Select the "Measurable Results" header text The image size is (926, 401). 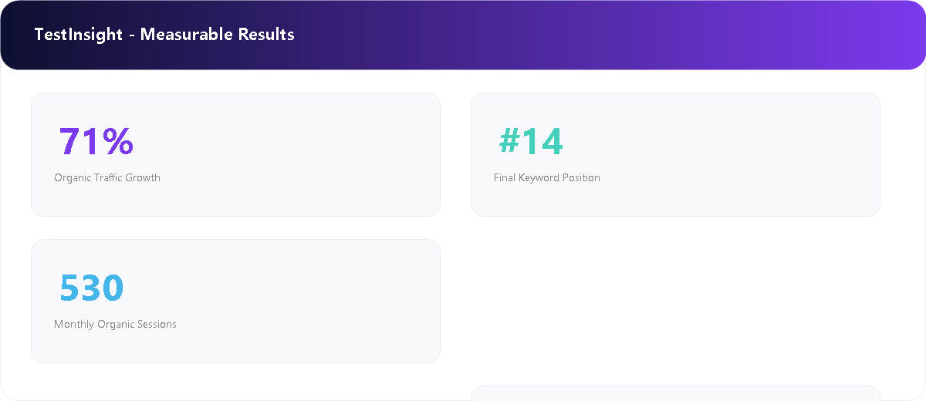(x=217, y=35)
